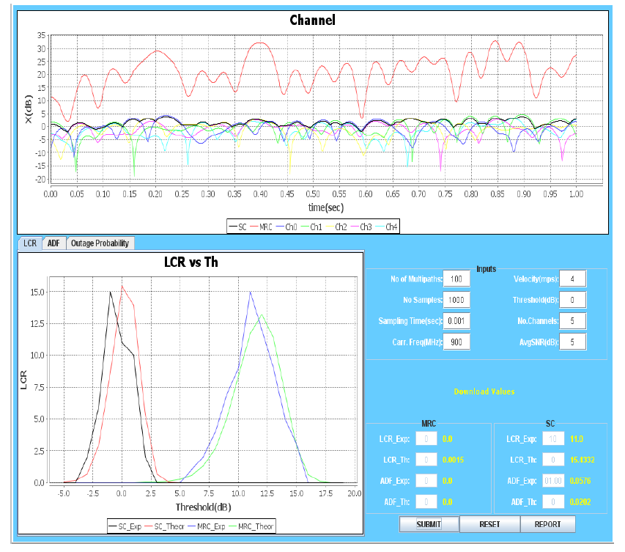Viewport: 625px width, 552px height.
Task: Click the Threshold(dB) input field
Action: tap(572, 300)
